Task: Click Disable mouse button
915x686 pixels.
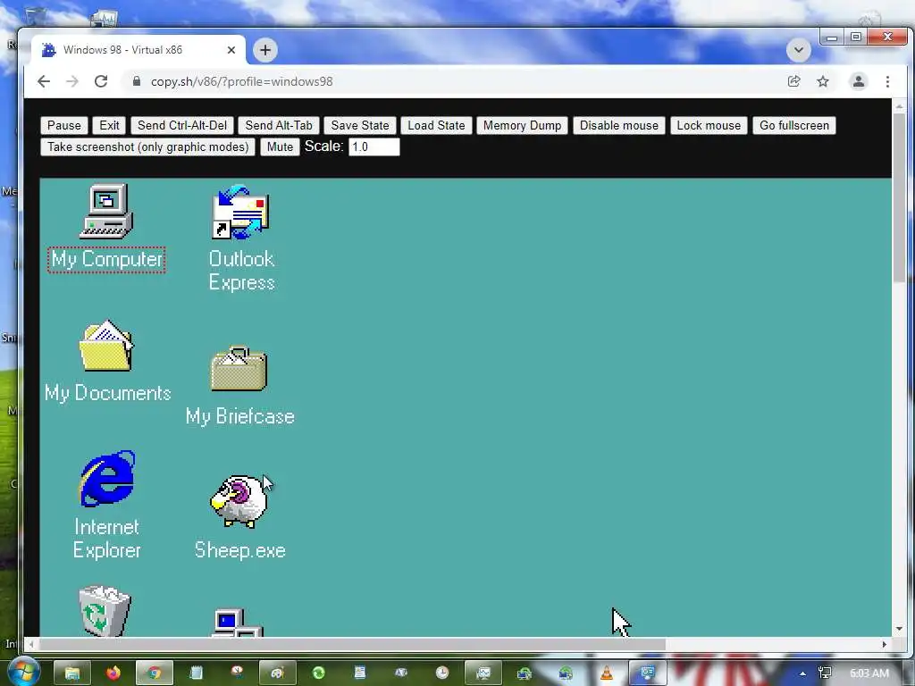Action: pos(619,125)
